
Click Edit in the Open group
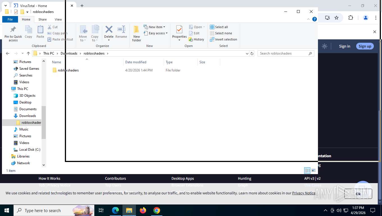coord(194,33)
